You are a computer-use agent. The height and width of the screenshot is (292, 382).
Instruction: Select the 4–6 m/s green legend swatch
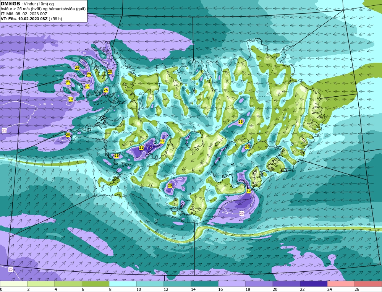(x=68, y=284)
